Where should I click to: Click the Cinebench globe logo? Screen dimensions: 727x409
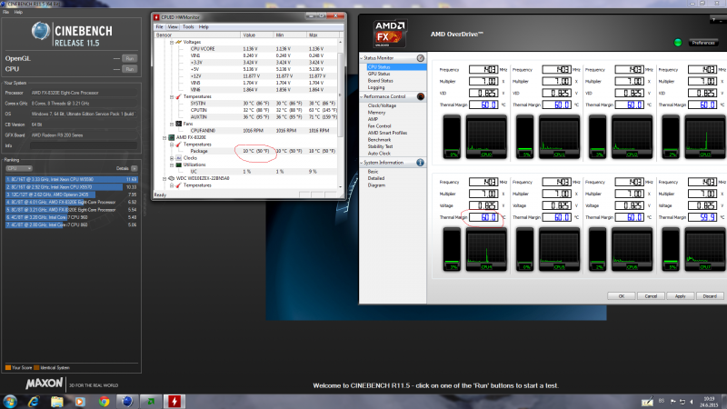(41, 31)
